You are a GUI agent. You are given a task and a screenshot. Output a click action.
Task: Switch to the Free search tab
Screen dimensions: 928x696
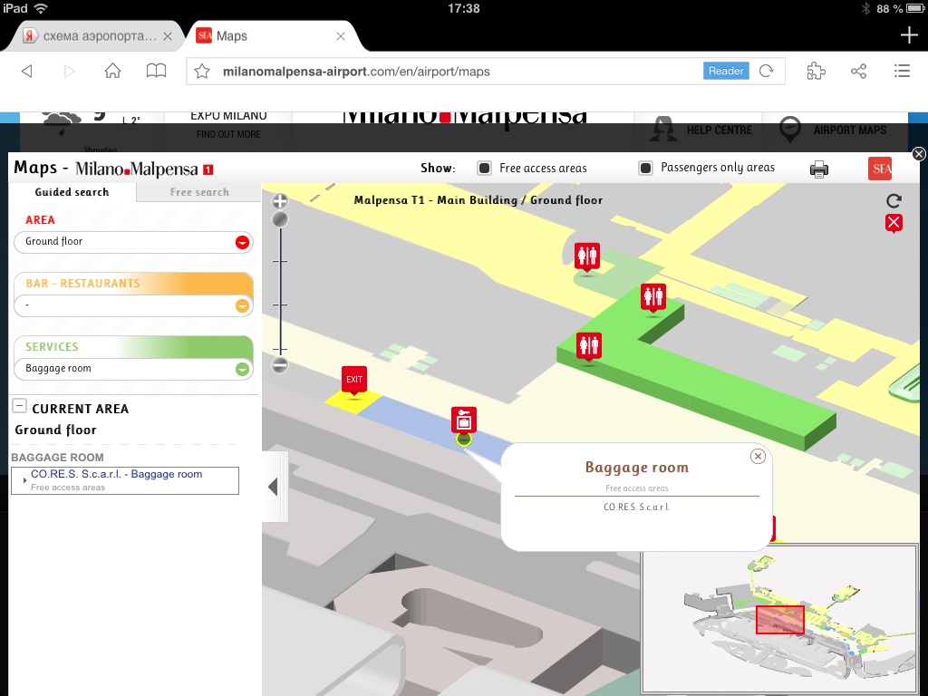point(198,192)
